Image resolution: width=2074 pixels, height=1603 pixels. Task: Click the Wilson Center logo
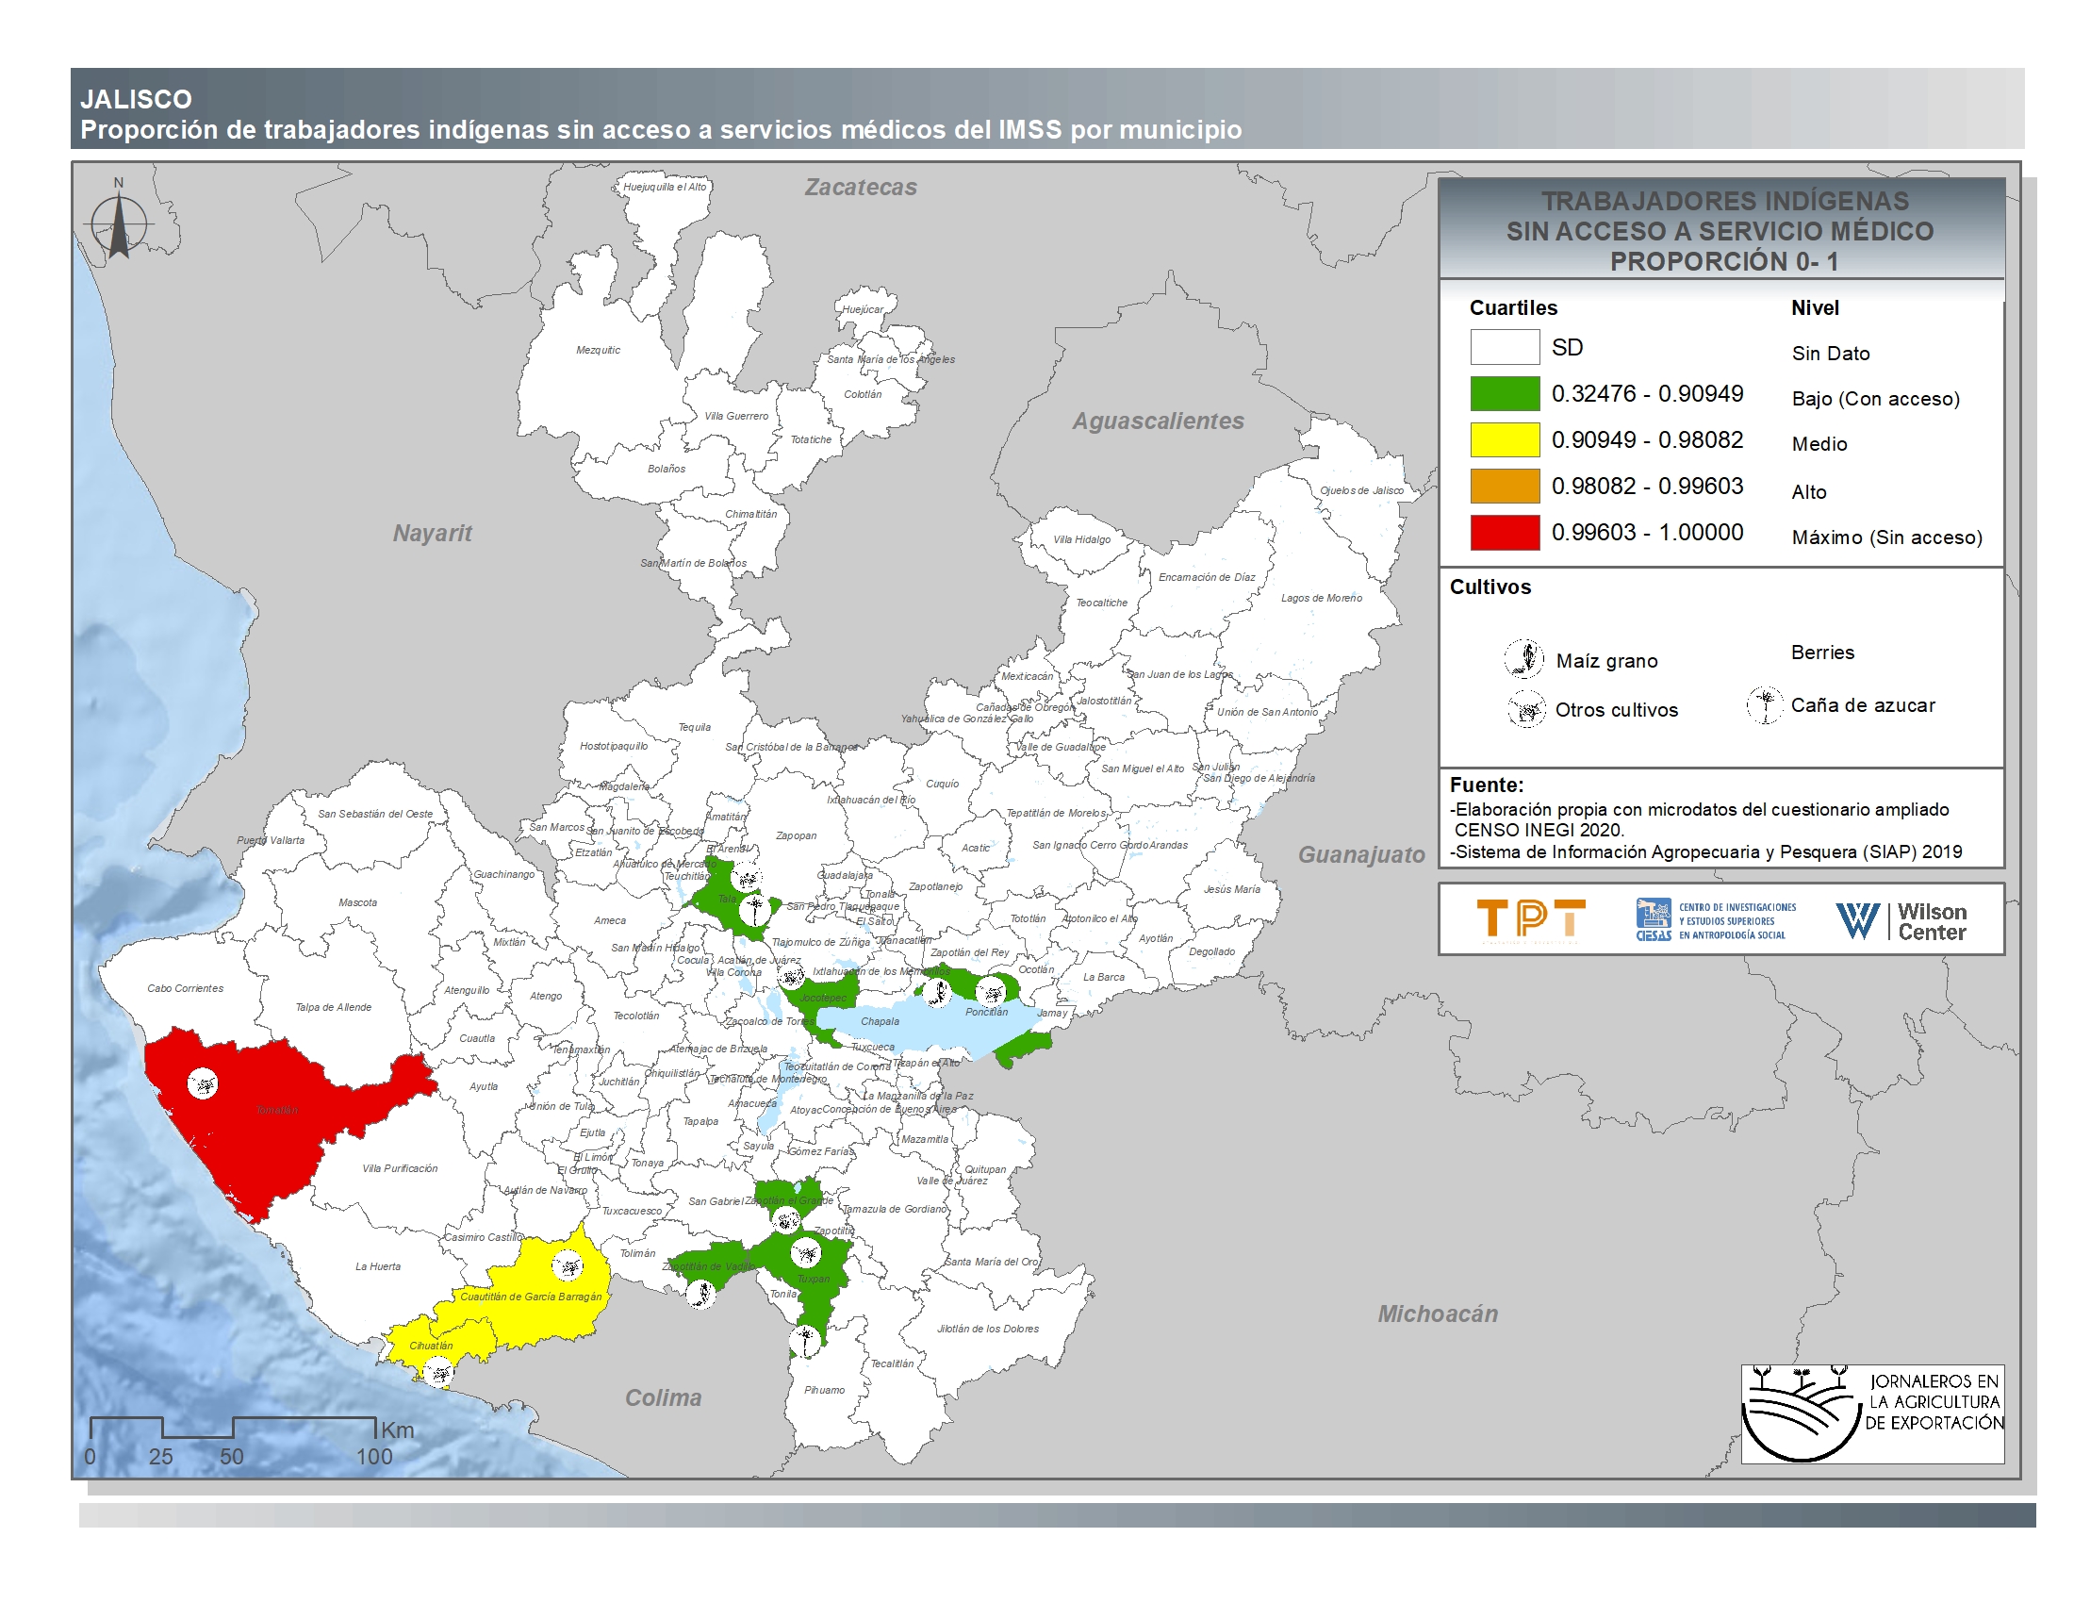tap(1901, 920)
